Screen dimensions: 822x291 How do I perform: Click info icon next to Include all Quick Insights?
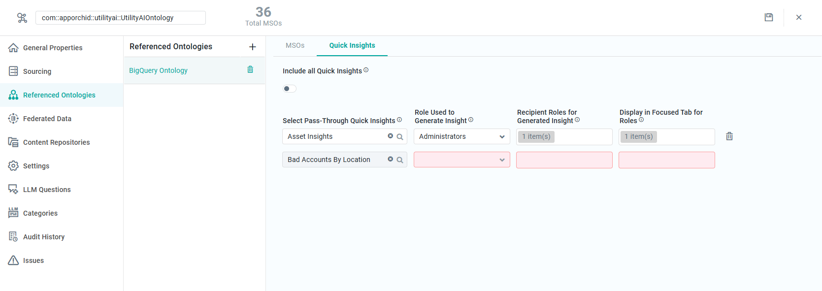pos(366,70)
